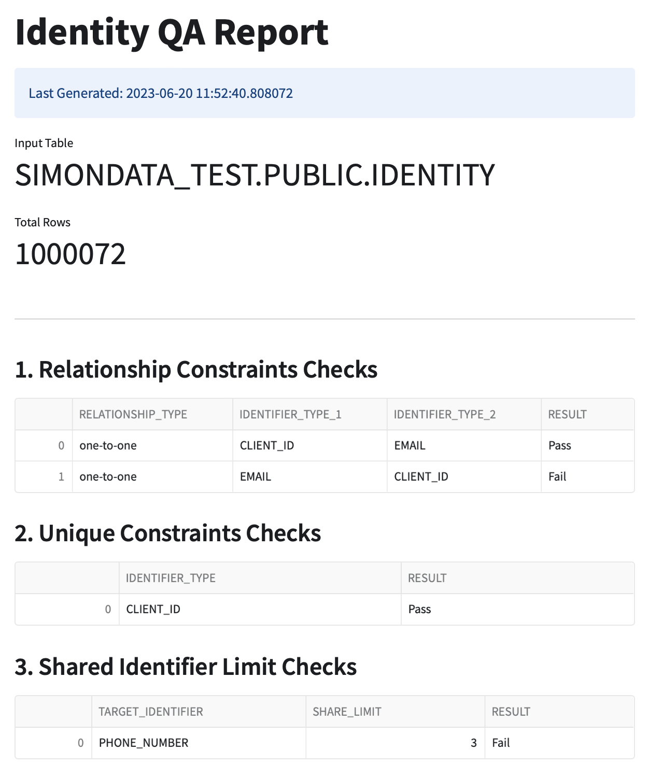Select the PHONE_NUMBER cell
The image size is (648, 779).
(144, 743)
